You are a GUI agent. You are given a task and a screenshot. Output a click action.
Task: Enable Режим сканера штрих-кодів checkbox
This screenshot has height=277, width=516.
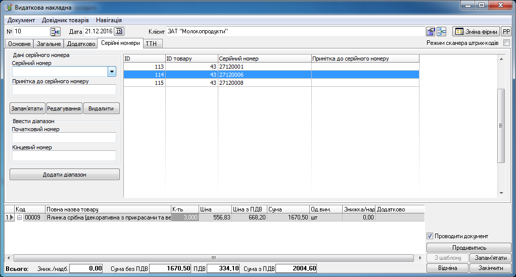pyautogui.click(x=506, y=43)
